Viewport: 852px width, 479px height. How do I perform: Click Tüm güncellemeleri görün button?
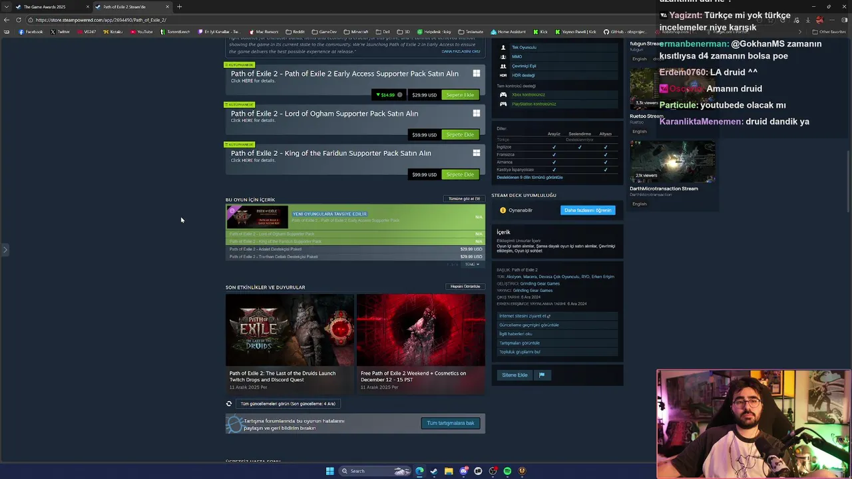point(288,404)
